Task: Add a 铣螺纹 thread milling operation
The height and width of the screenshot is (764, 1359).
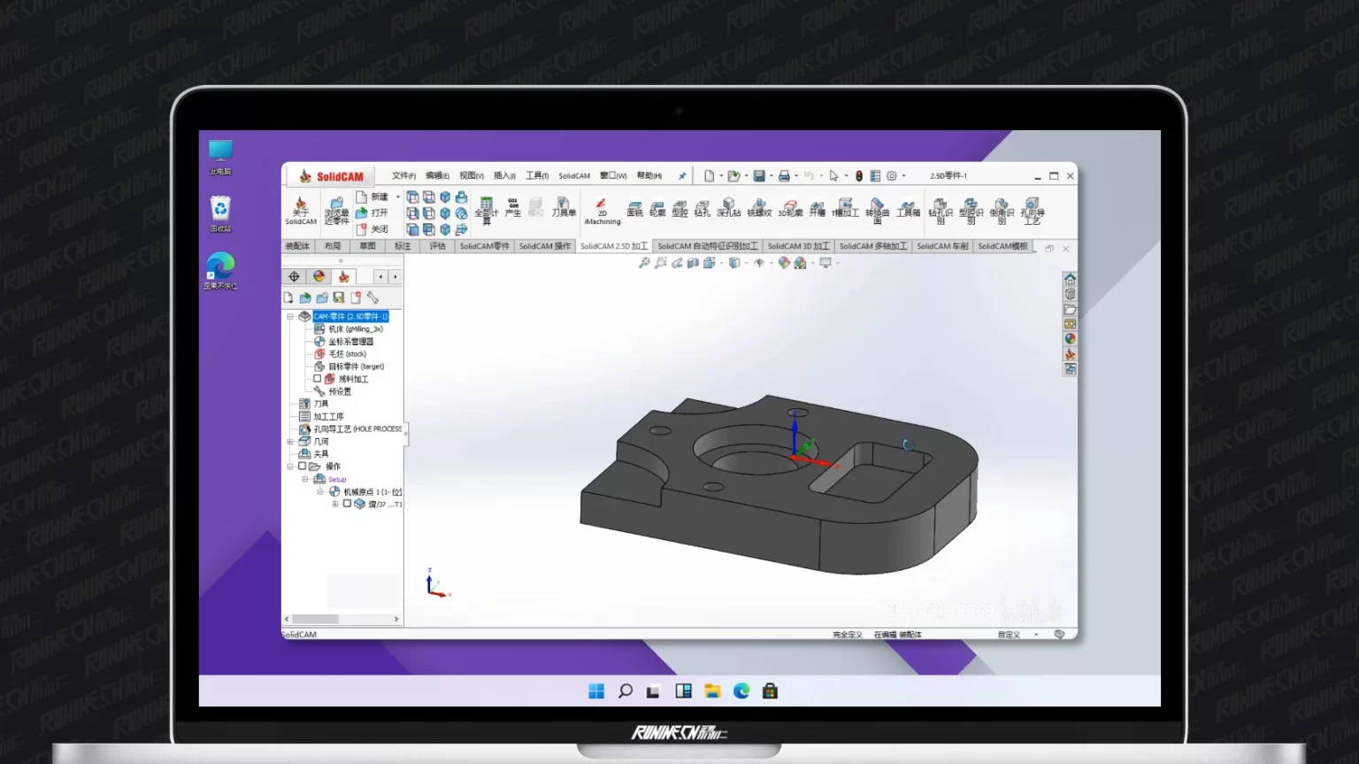Action: (x=759, y=208)
